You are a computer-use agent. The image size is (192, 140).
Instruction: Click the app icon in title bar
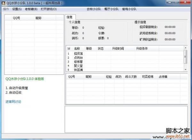pos(3,3)
